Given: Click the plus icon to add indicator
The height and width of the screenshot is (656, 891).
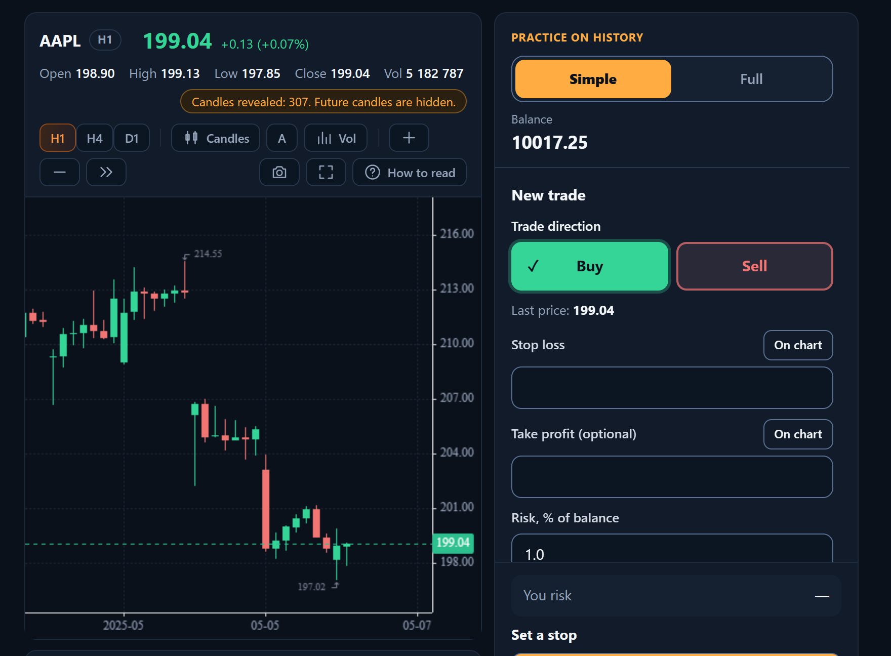Looking at the screenshot, I should pyautogui.click(x=409, y=138).
